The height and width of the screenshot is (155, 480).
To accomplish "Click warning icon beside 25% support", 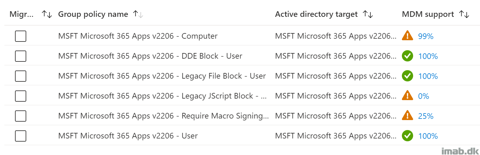I will click(x=407, y=115).
